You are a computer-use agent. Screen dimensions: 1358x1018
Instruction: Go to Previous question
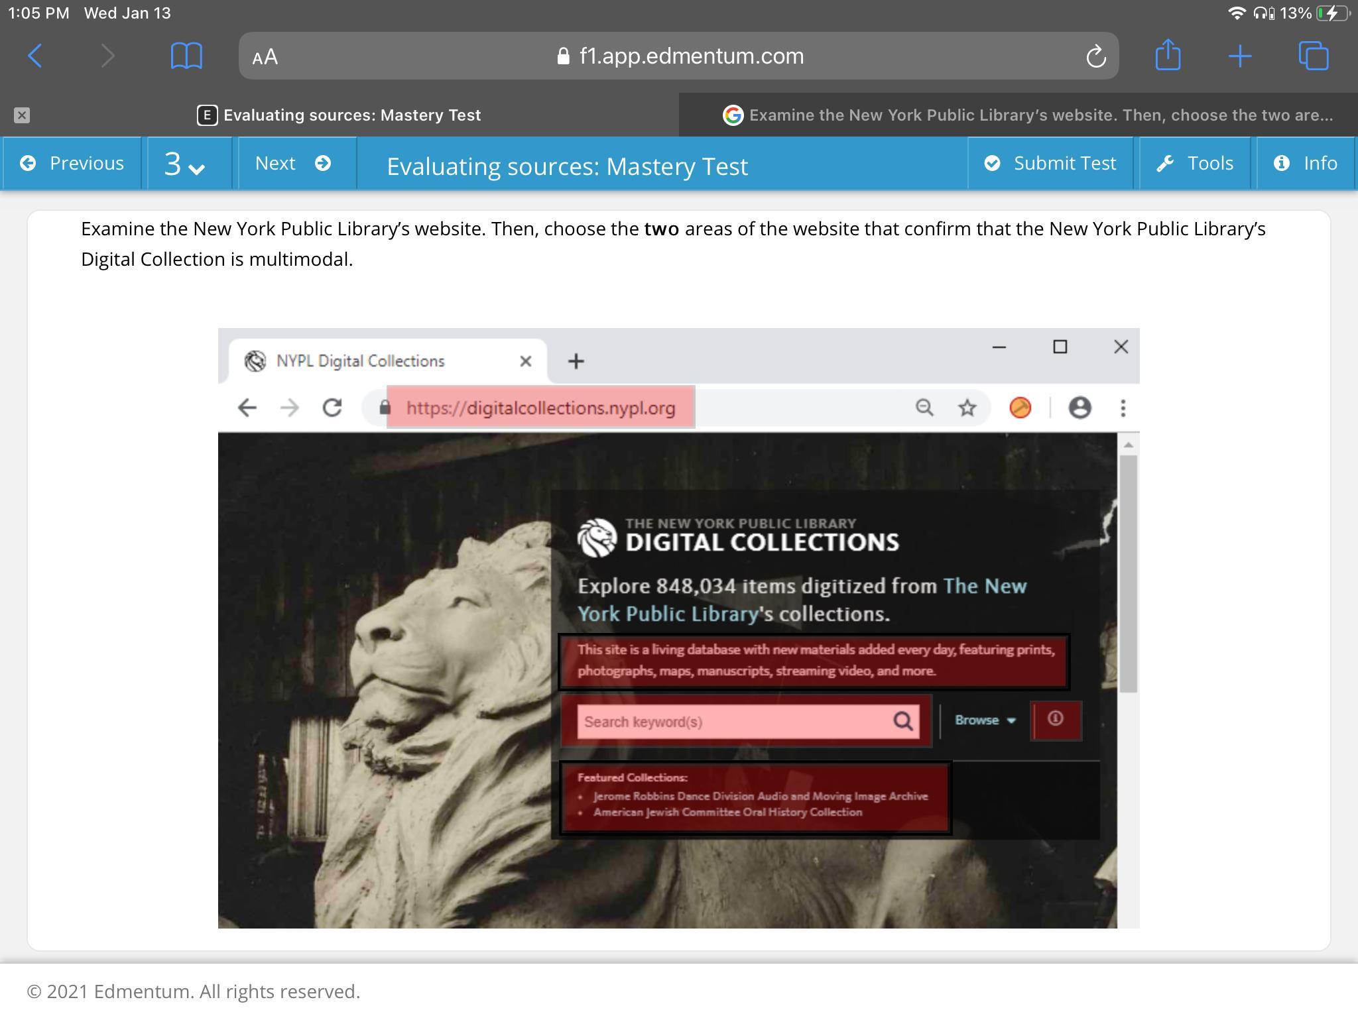[72, 164]
